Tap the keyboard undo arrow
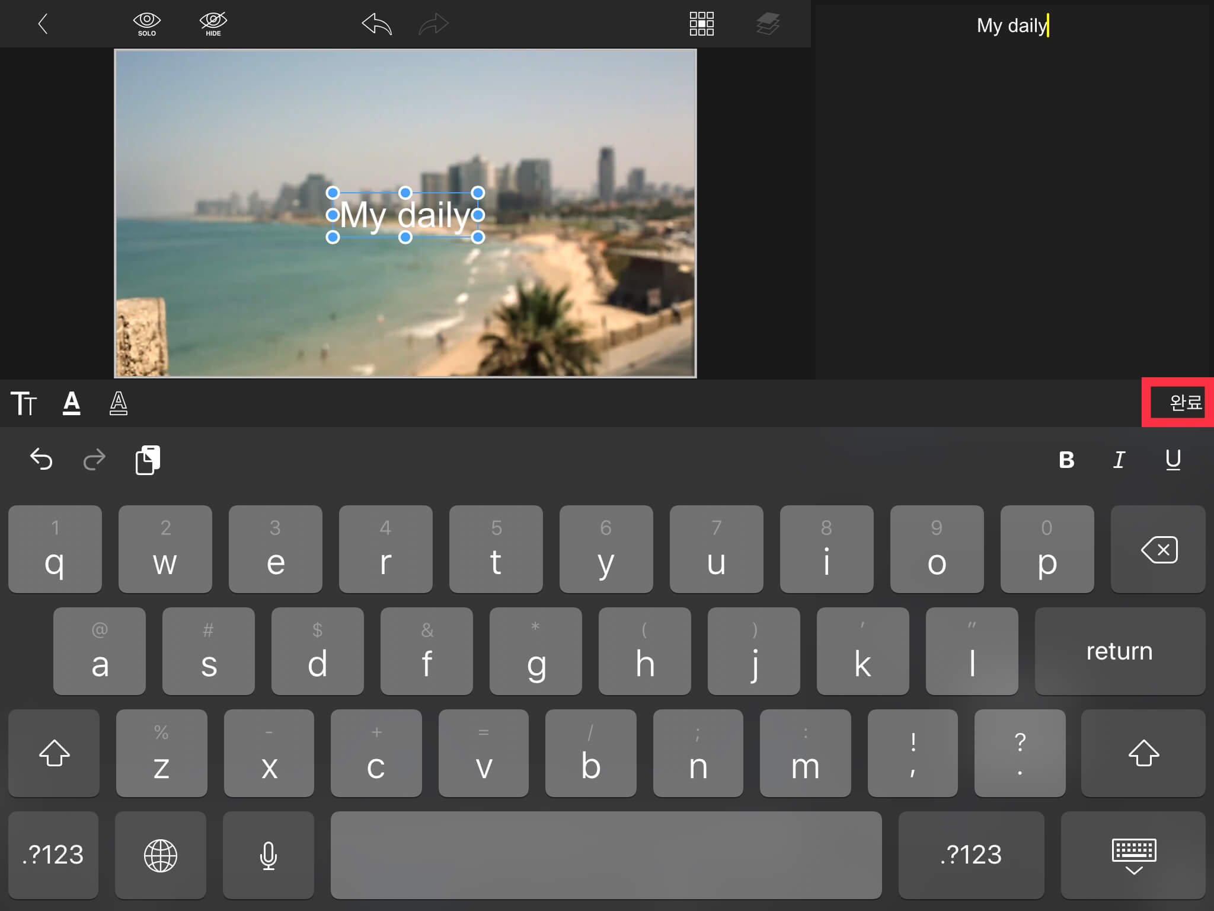The height and width of the screenshot is (911, 1214). coord(41,460)
